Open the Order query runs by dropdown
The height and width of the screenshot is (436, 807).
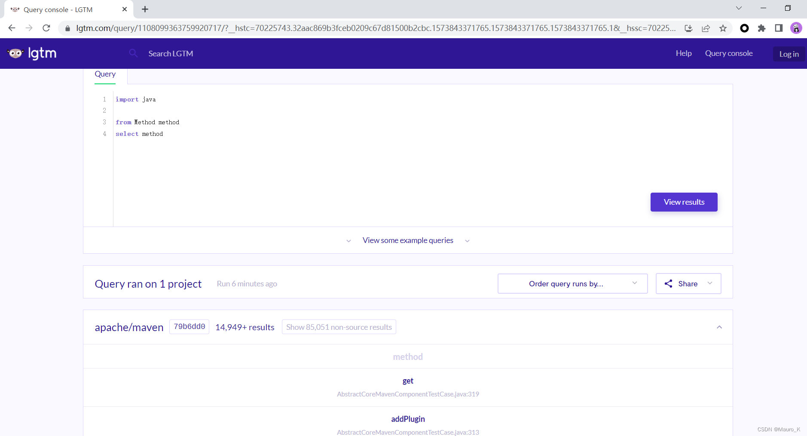[572, 284]
